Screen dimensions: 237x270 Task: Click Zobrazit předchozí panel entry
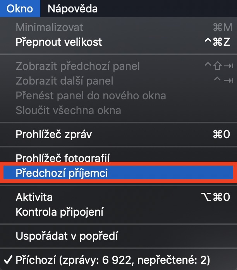77,66
